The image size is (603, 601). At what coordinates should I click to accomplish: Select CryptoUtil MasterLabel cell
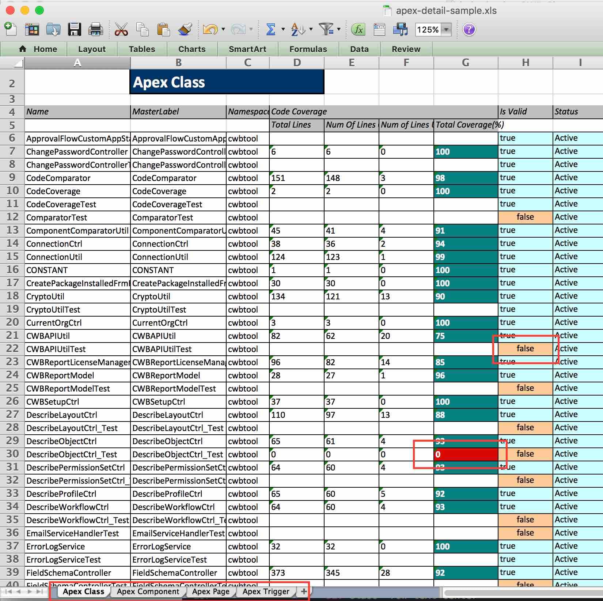pyautogui.click(x=178, y=296)
